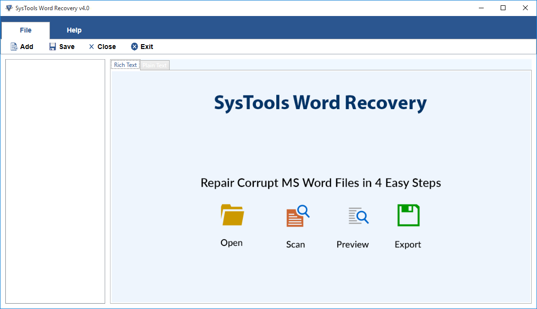Click the Close label in the toolbar
The height and width of the screenshot is (309, 537).
tap(107, 47)
